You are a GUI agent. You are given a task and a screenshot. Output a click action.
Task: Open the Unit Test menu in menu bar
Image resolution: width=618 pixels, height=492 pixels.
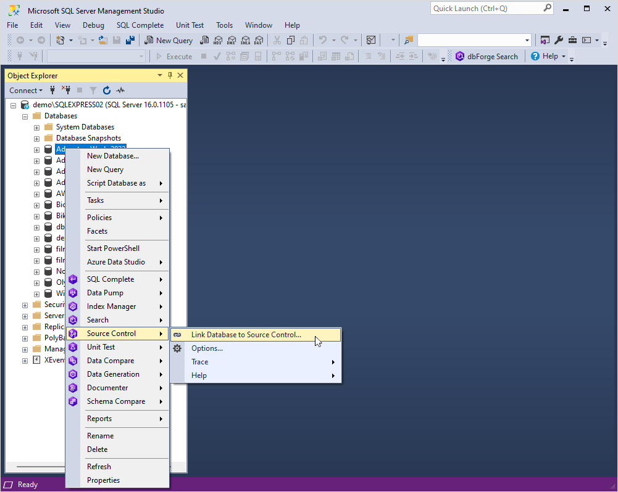pyautogui.click(x=190, y=25)
